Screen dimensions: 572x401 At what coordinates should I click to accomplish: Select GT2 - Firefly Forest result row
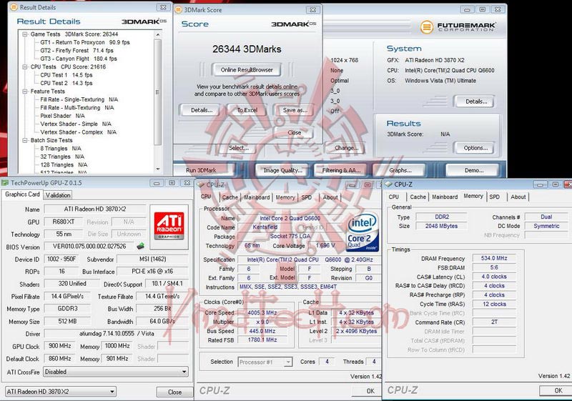click(x=77, y=51)
